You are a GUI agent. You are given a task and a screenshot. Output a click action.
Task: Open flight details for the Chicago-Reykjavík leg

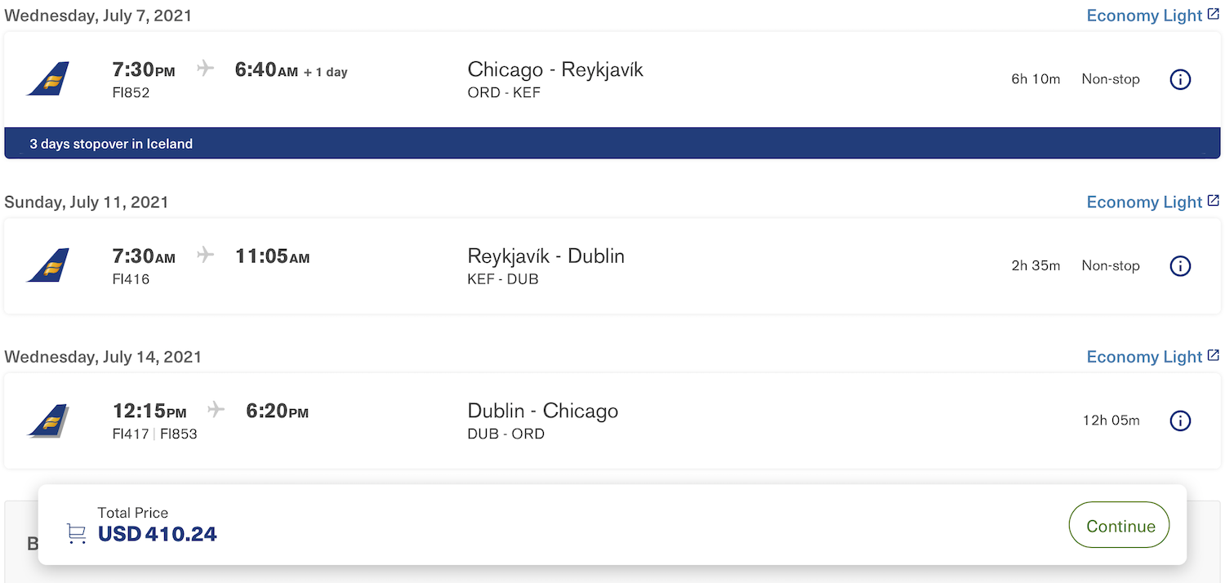[1179, 79]
